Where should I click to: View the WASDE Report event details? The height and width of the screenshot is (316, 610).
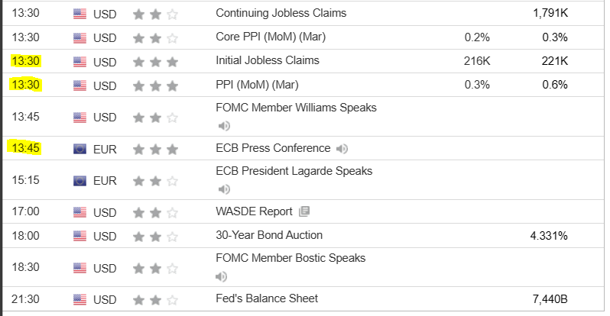point(255,211)
